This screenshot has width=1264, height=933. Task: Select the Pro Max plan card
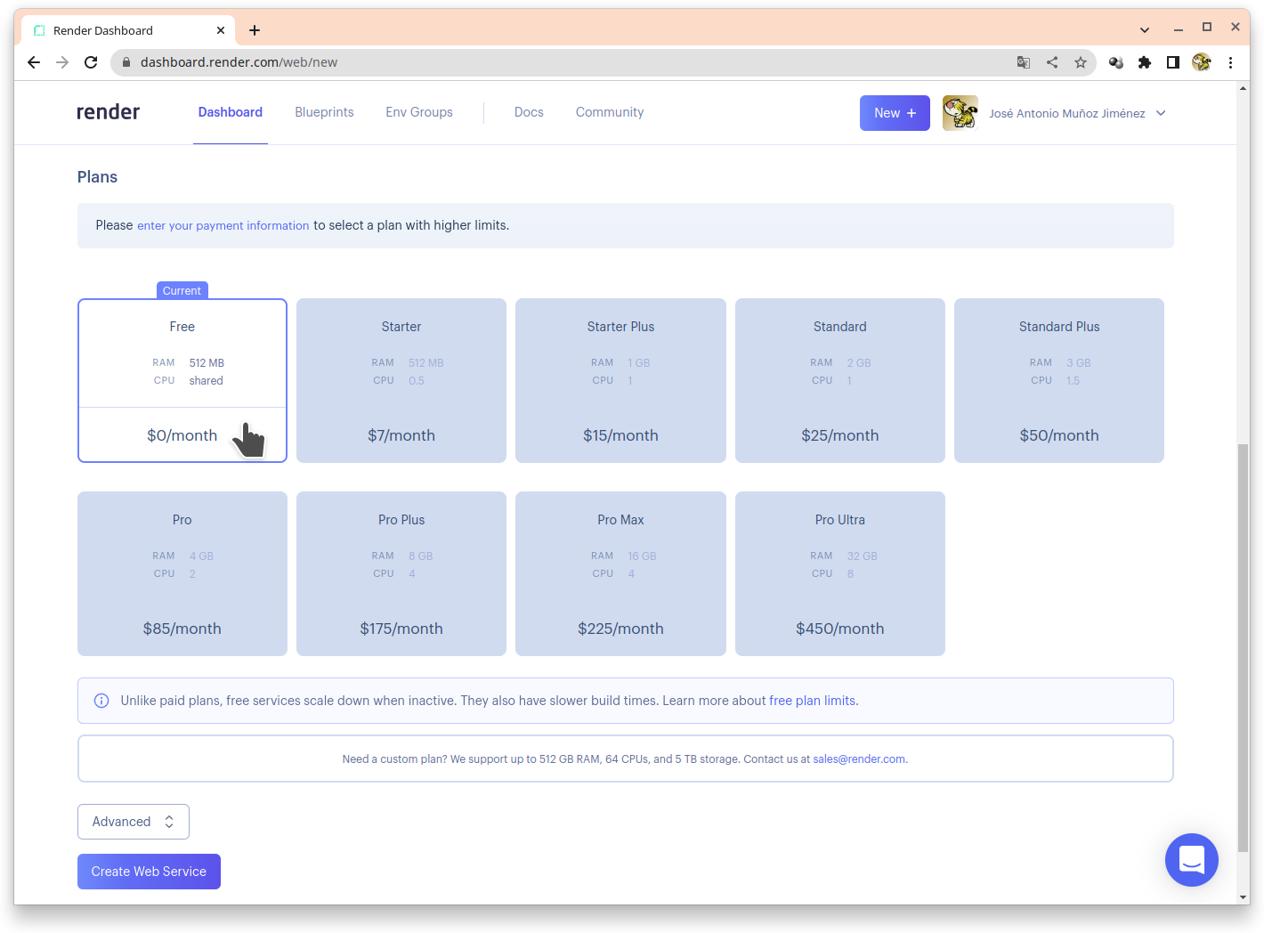(620, 574)
